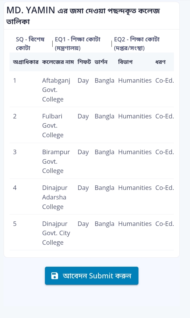Screen dimensions: 190x318
Task: Click Dinajpur Govt. City College name
Action: click(56, 233)
